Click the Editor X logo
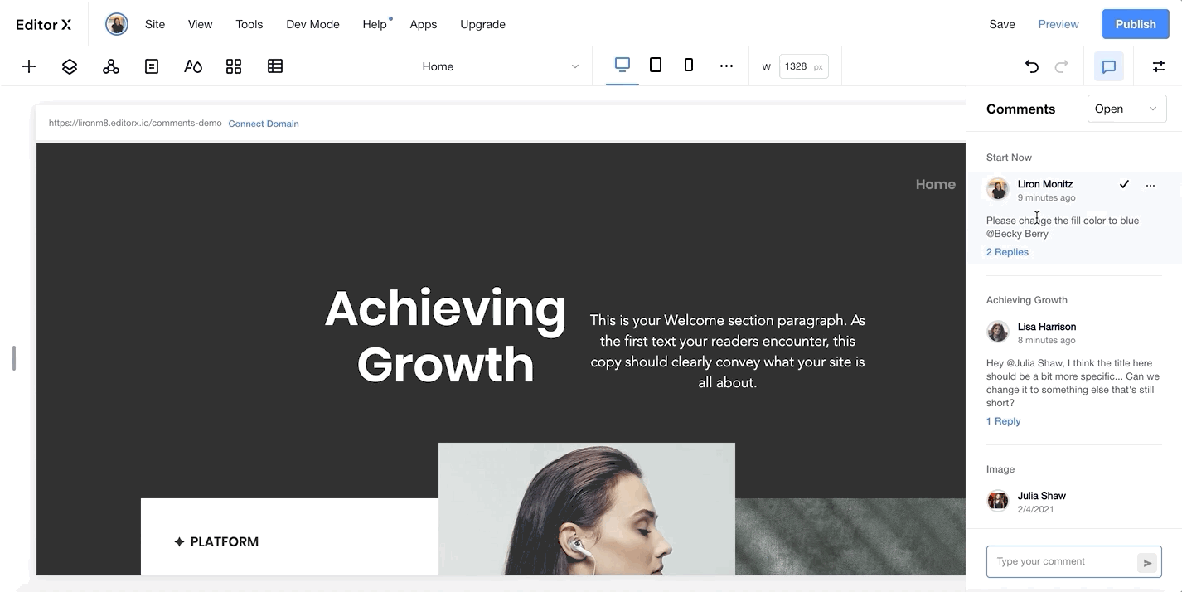This screenshot has width=1182, height=592. (x=44, y=24)
